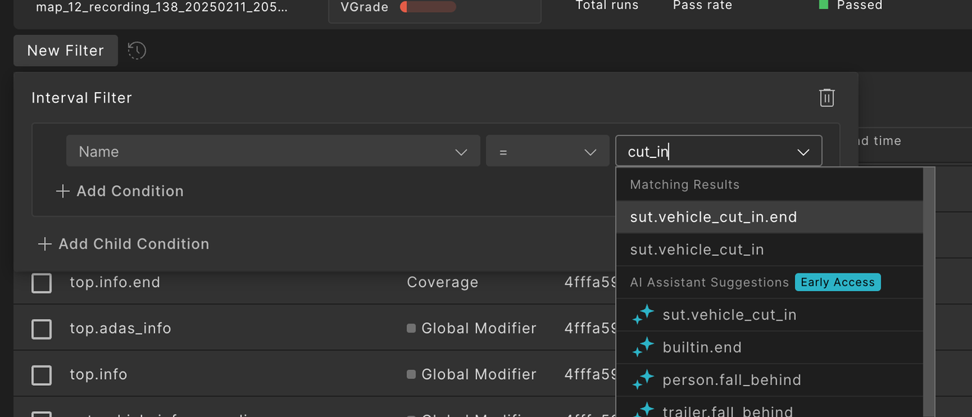Click the Early Access badge

tap(838, 283)
